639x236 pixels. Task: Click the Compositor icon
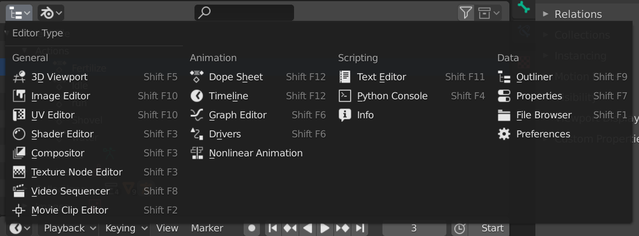click(x=19, y=153)
